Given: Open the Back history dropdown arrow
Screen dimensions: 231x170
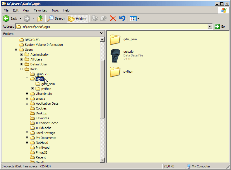Looking at the screenshot, I should [20, 18].
